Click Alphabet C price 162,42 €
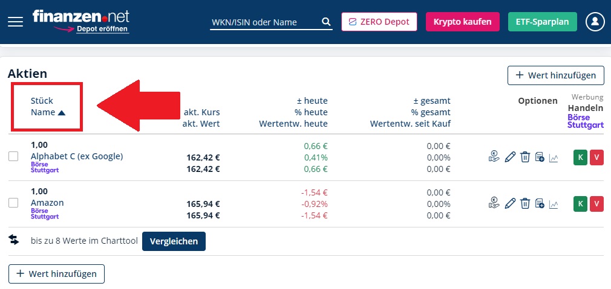Viewport: 611px width, 289px height. pyautogui.click(x=203, y=157)
